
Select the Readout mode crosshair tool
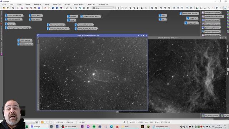[x=118, y=8]
